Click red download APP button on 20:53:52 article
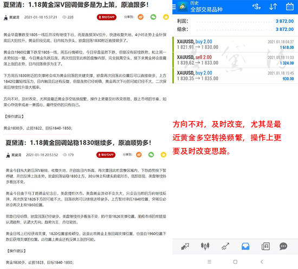This screenshot has width=298, height=269. click(106, 155)
